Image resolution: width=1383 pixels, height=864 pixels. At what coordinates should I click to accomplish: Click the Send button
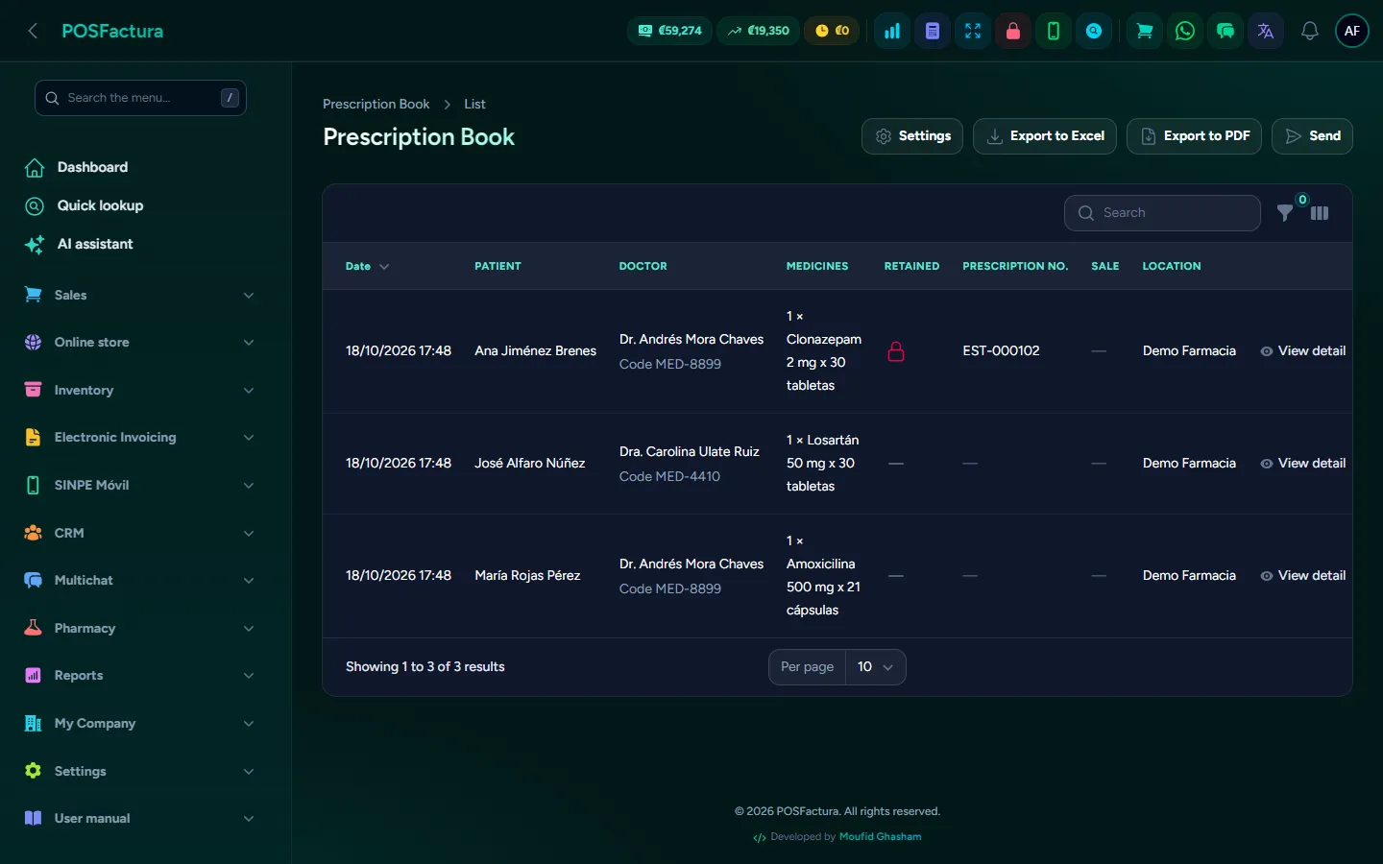(1312, 136)
